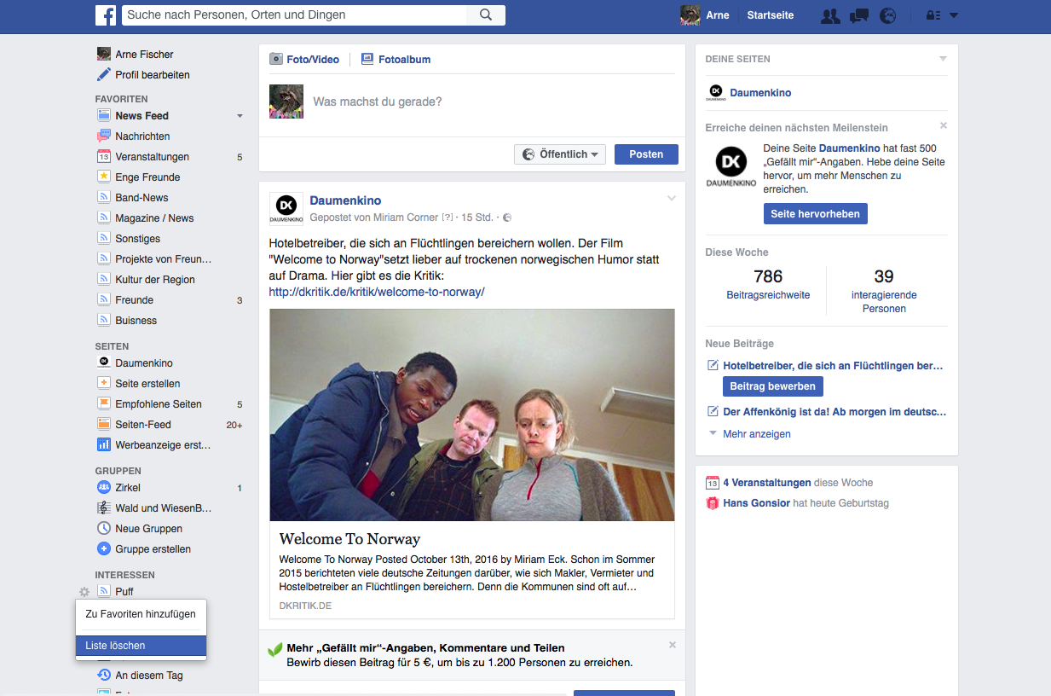Screen dimensions: 1051x696
Task: Open the Daumenkino post options chevron
Action: [672, 199]
